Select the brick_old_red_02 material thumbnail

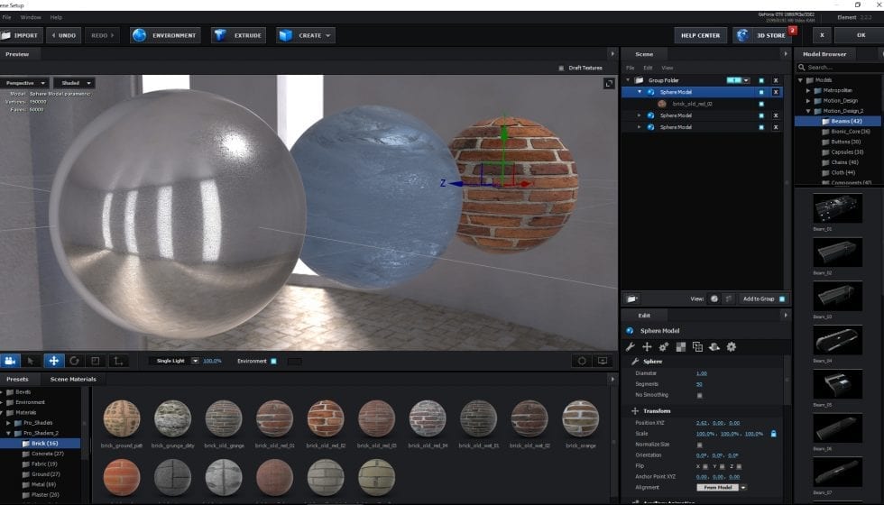tap(325, 419)
